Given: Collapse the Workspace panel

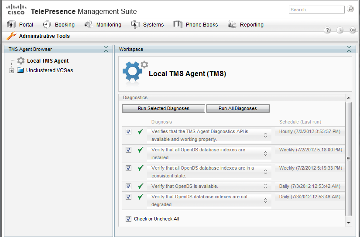Looking at the screenshot, I should tap(349, 49).
